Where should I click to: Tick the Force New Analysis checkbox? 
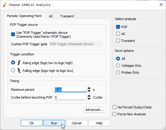point(114,114)
